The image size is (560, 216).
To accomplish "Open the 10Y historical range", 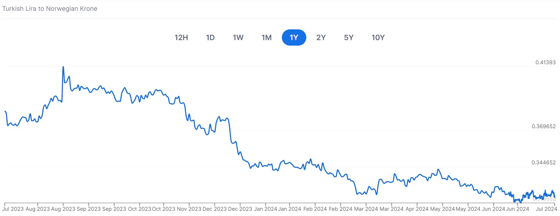I will (x=378, y=37).
